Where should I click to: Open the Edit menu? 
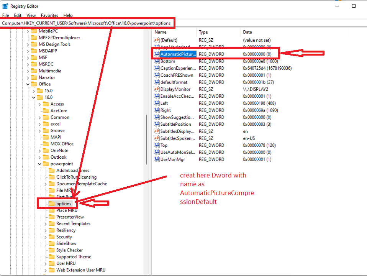(18, 15)
